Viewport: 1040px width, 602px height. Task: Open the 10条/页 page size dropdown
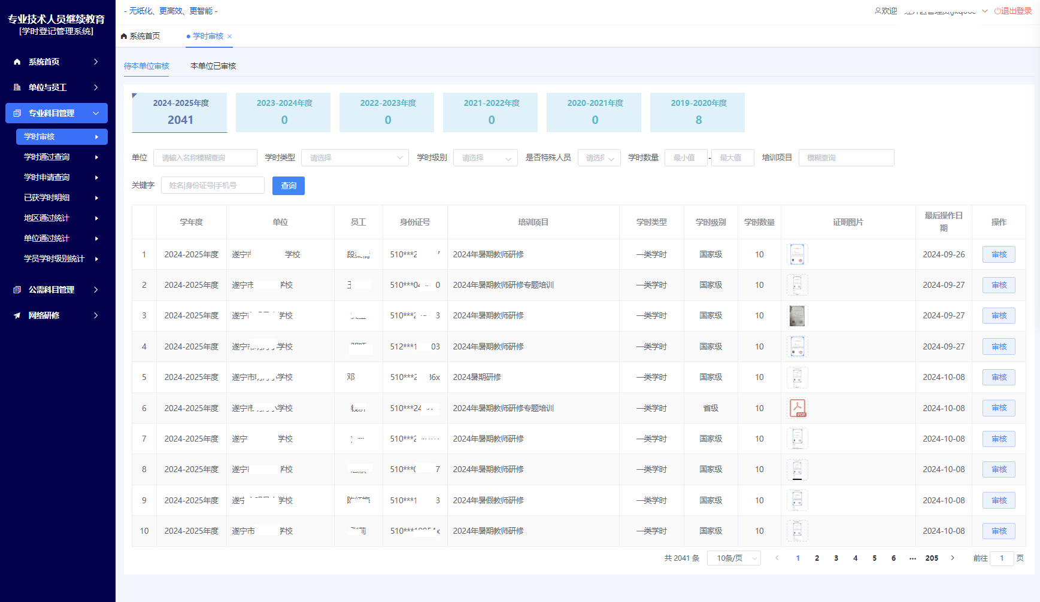pyautogui.click(x=734, y=558)
